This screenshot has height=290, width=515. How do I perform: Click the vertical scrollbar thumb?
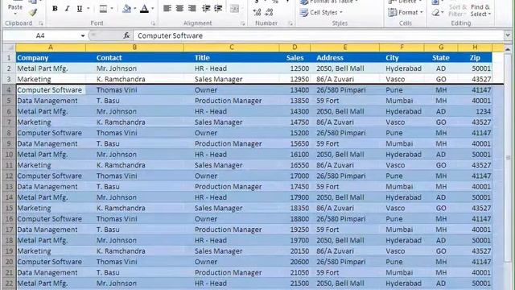coord(508,158)
